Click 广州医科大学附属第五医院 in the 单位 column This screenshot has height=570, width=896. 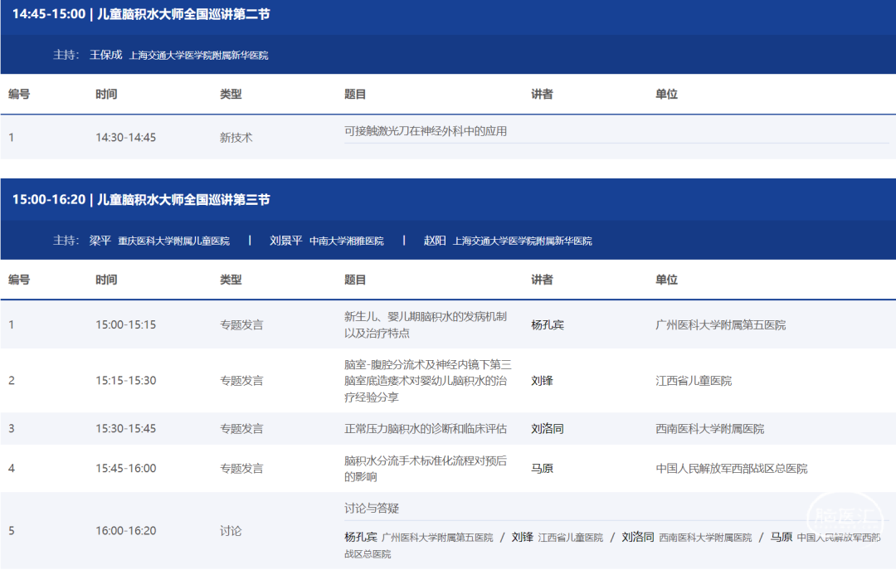pos(720,325)
